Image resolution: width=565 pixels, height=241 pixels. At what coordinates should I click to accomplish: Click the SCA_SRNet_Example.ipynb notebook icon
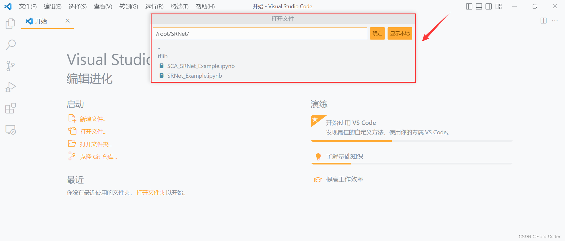162,66
